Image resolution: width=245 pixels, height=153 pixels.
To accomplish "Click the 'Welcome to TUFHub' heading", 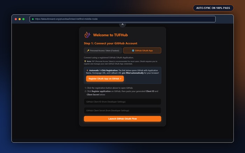I will (x=110, y=35).
